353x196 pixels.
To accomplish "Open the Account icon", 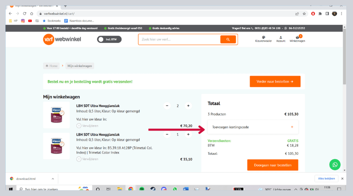I will [x=281, y=39].
